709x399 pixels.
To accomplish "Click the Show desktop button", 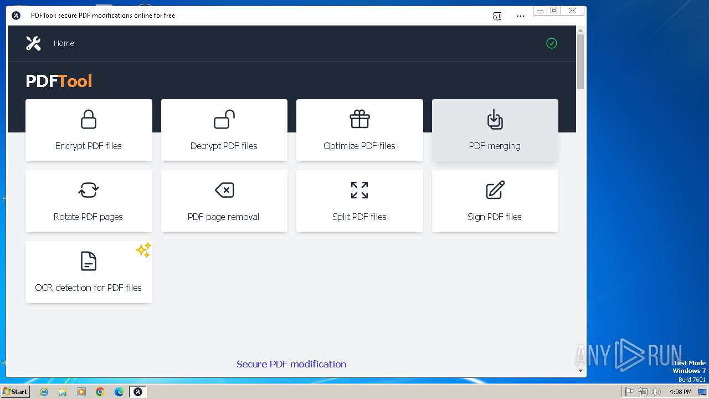I will click(702, 392).
